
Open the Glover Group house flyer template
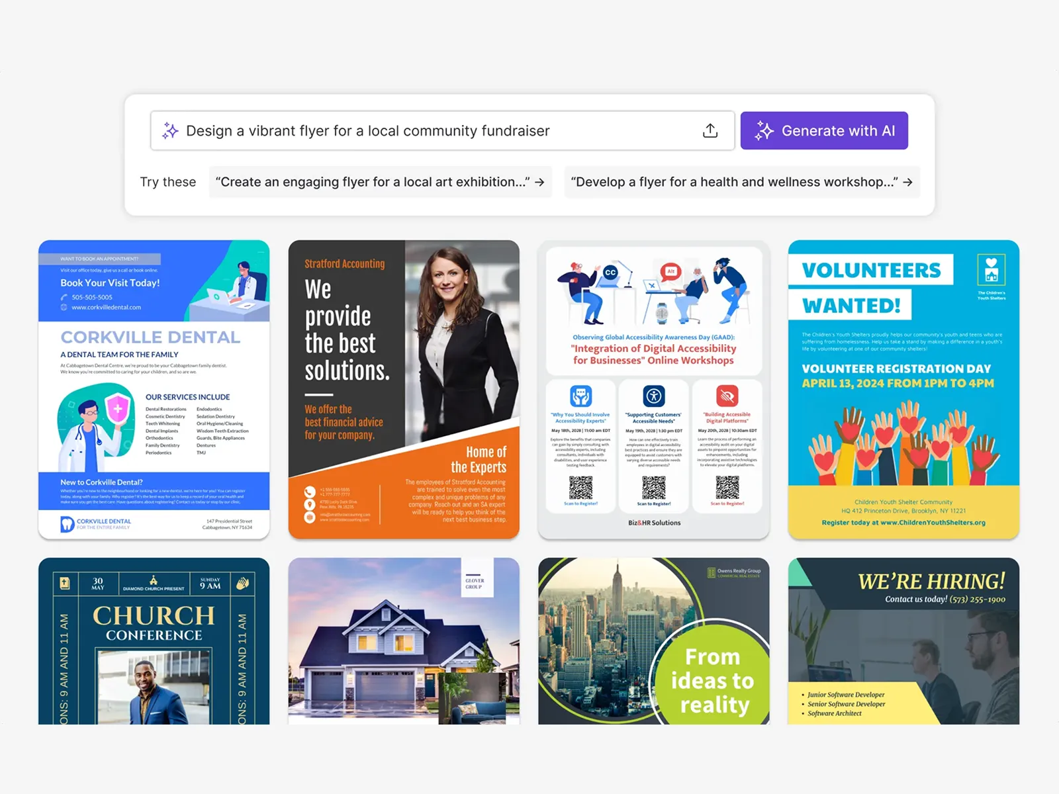(404, 640)
